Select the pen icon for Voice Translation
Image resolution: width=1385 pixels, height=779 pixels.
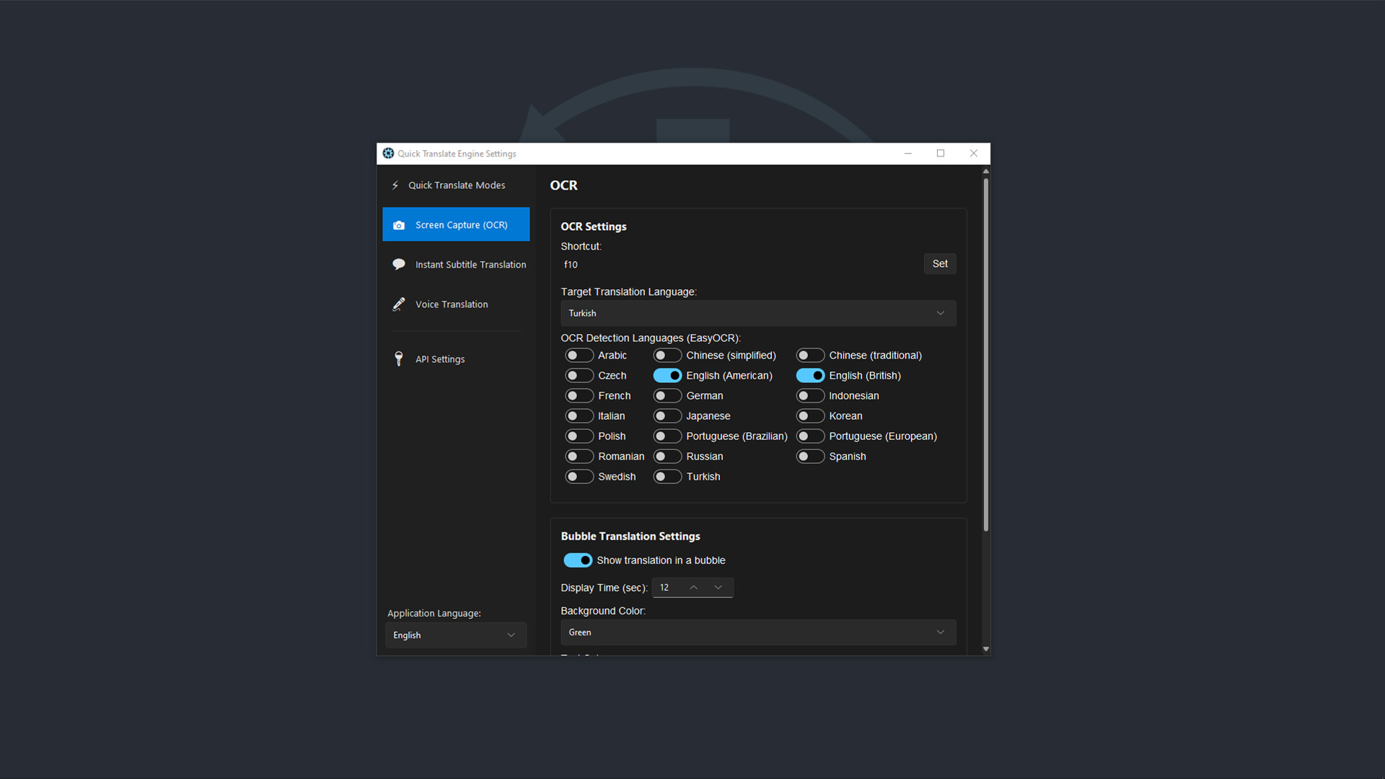click(399, 304)
